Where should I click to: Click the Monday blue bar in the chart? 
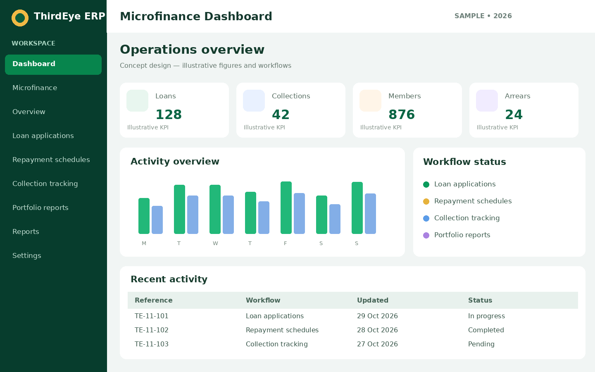[157, 220]
